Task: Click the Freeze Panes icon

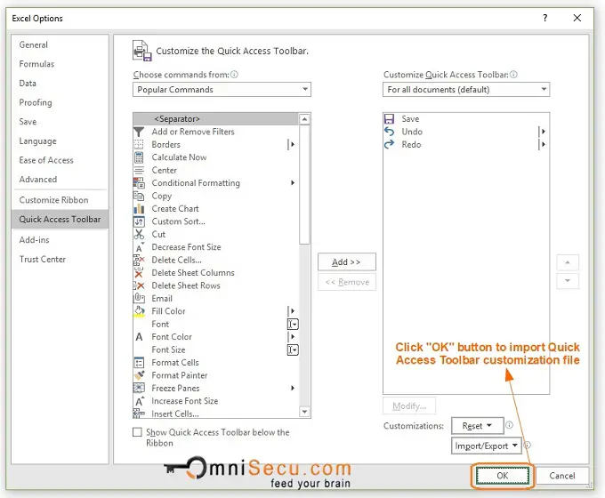Action: (139, 388)
